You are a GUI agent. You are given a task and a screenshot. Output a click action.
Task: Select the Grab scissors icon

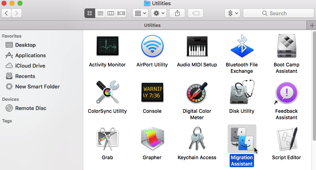tap(108, 139)
